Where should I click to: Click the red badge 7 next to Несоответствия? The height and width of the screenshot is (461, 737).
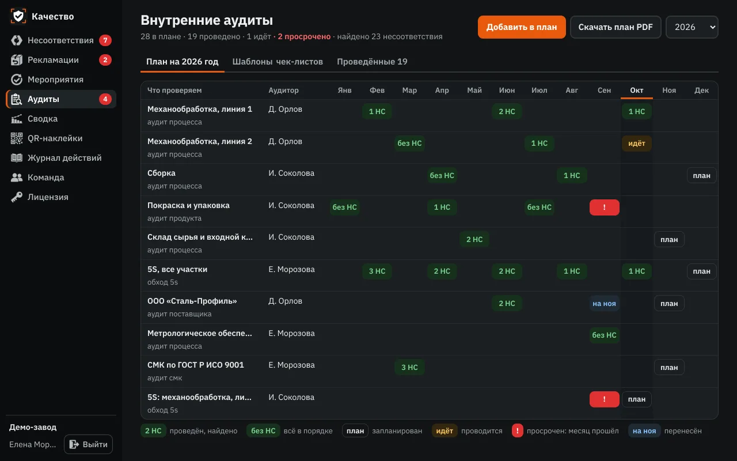[x=105, y=40]
